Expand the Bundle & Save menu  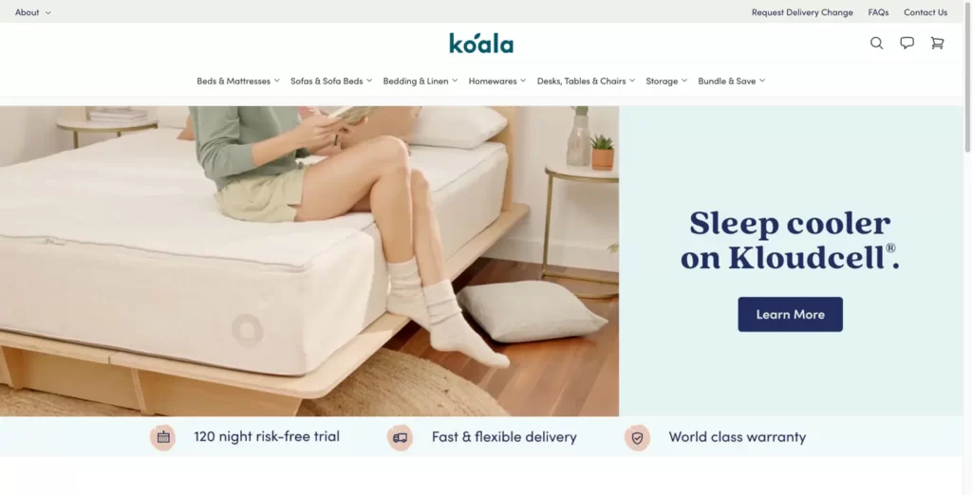[732, 82]
